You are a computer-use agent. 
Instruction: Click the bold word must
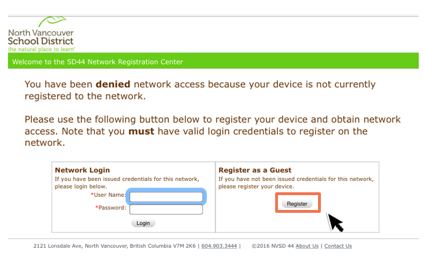[x=141, y=131]
